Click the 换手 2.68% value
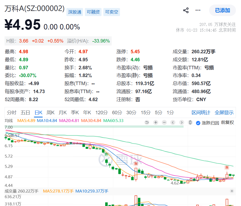The height and width of the screenshot is (206, 241). pos(85,68)
